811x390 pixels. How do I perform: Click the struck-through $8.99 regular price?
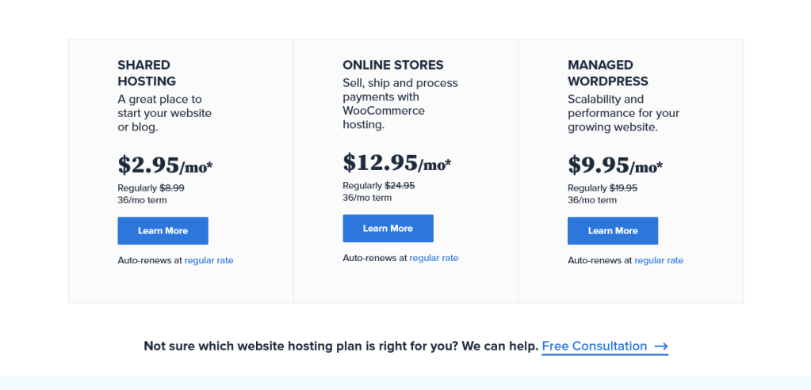coord(172,188)
